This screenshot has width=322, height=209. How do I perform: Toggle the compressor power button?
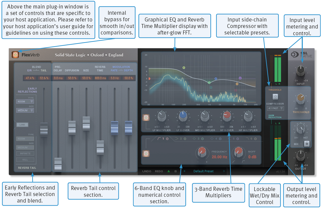275,97
